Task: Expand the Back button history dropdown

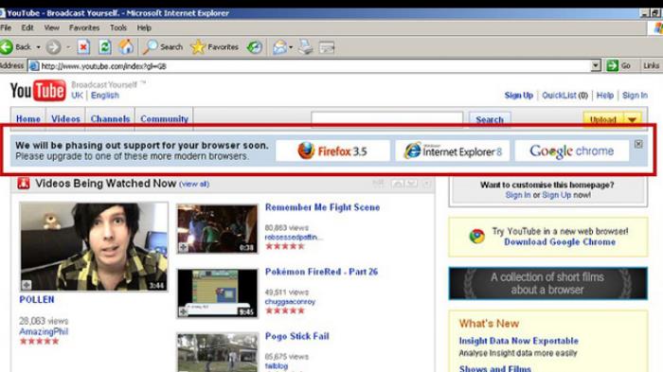Action: [38, 47]
